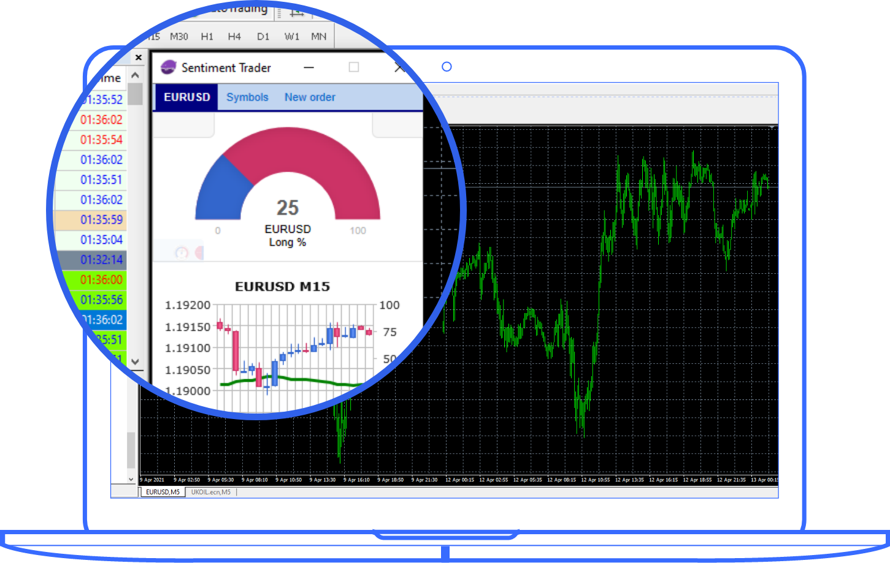The image size is (890, 563).
Task: Select the M30 timeframe
Action: 179,37
